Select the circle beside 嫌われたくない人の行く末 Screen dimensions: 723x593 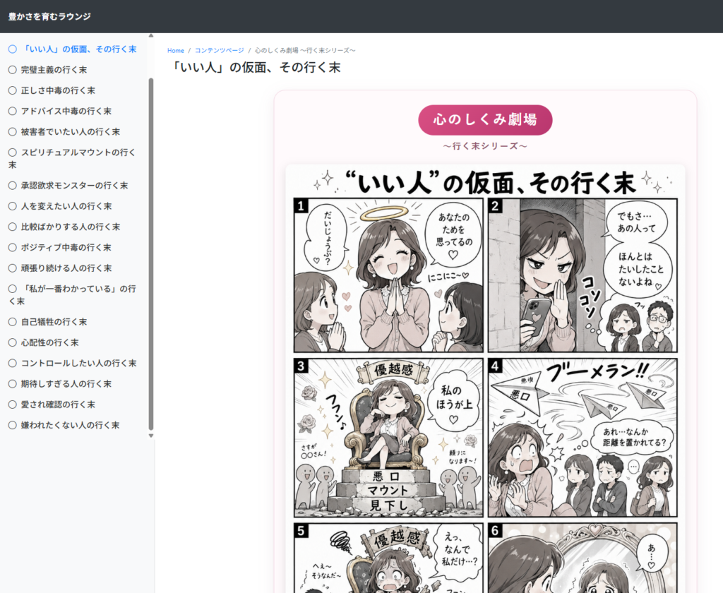13,425
